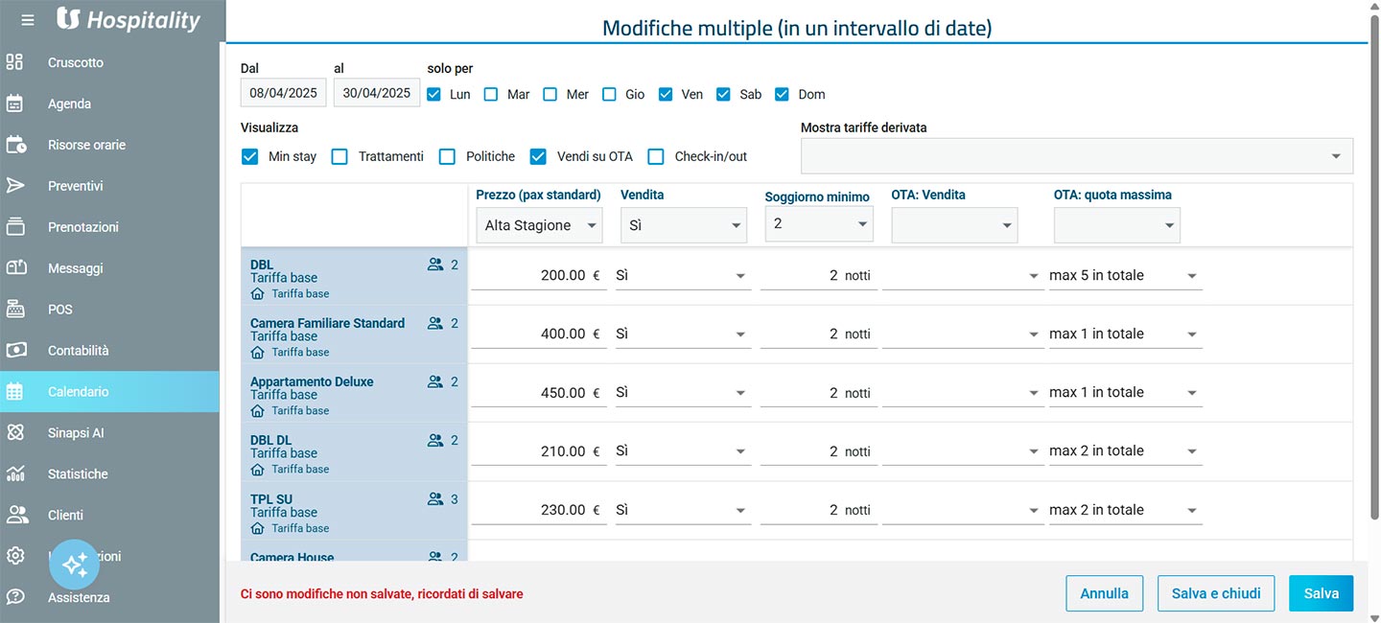
Task: Open Sinapsi AI sidebar icon
Action: [x=15, y=433]
